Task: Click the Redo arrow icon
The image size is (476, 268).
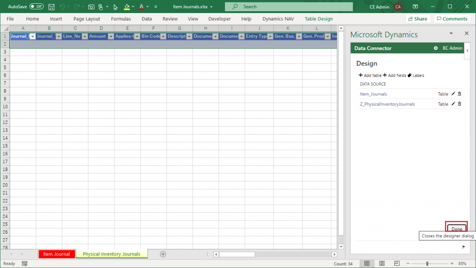Action: [77, 7]
